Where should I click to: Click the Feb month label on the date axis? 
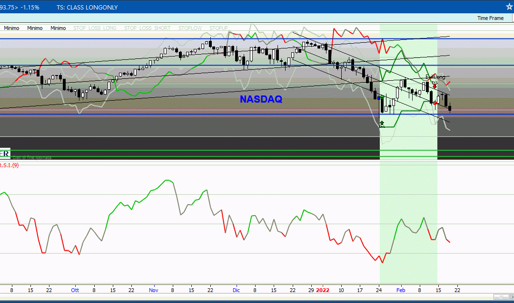401,290
